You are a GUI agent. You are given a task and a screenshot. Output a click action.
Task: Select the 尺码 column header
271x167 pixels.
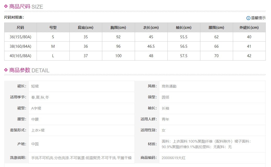pos(20,28)
